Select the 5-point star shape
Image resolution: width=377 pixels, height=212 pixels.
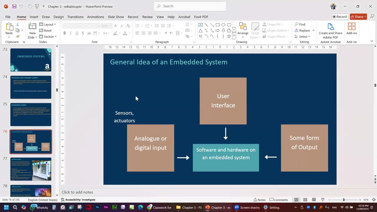click(229, 36)
